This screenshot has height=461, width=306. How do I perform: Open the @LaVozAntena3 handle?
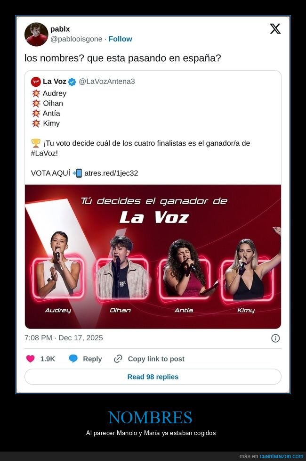pos(107,82)
